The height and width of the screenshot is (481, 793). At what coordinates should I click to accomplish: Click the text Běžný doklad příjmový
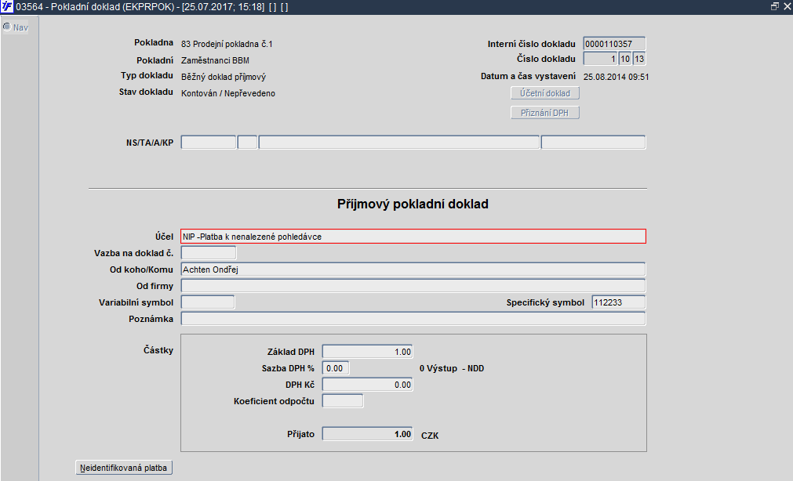pos(224,77)
